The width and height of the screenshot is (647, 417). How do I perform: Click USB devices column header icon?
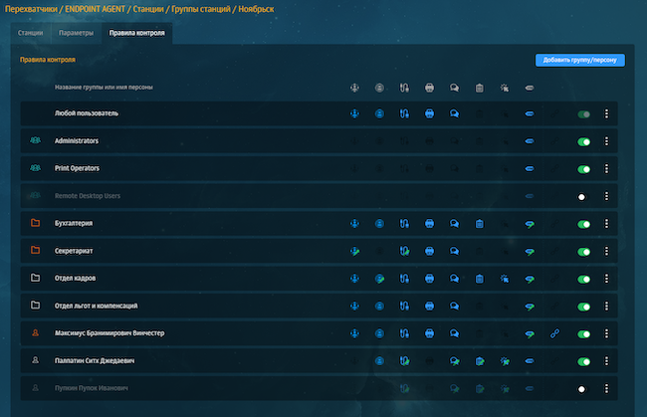point(404,88)
